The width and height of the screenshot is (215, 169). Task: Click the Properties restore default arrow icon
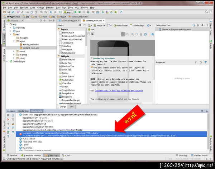tap(201, 63)
